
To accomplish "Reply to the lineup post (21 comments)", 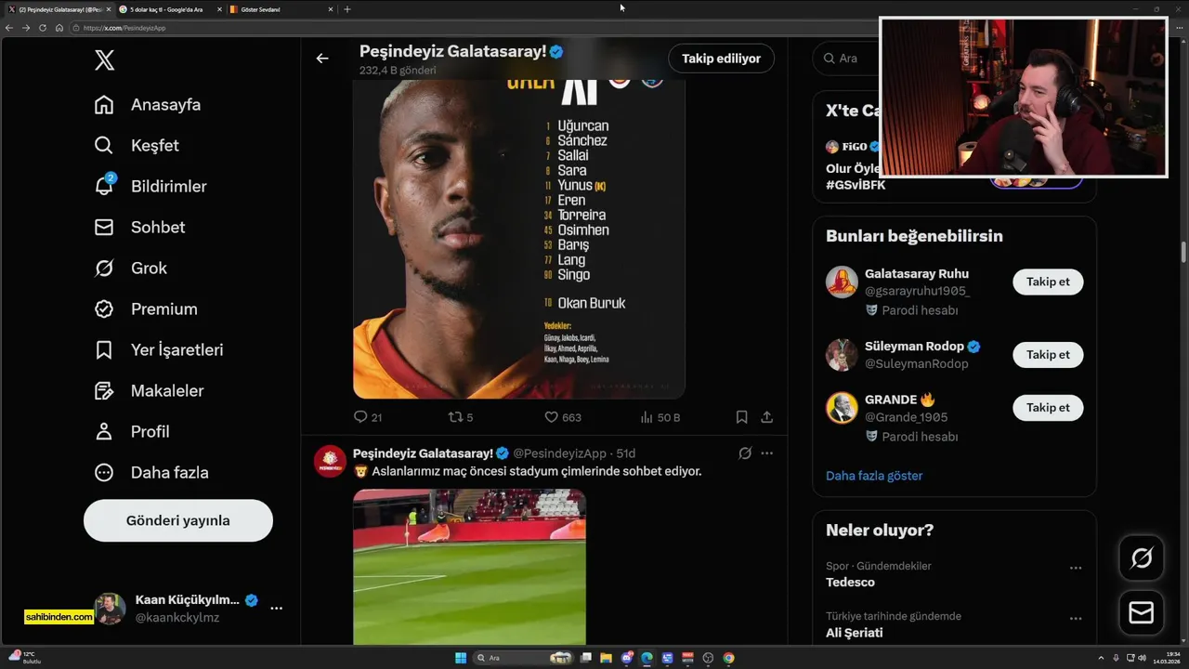I will [x=368, y=418].
